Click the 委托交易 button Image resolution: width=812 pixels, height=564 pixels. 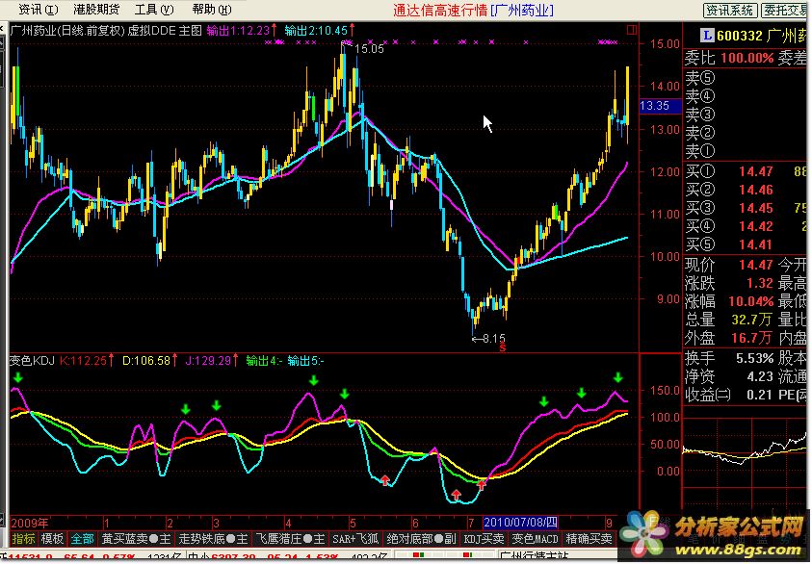click(786, 11)
